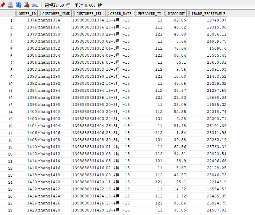The image size is (255, 215).
Task: Click order date 30-3月 -15
Action: pyautogui.click(x=119, y=140)
